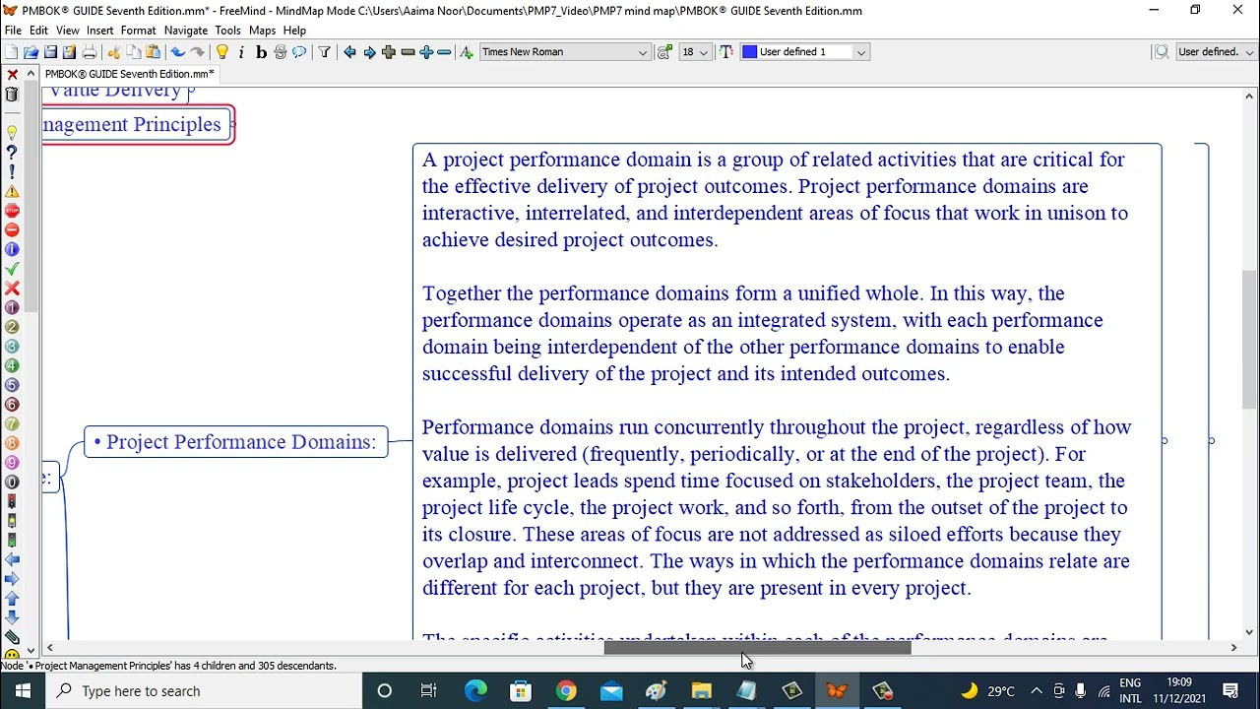
Task: Open the Help menu
Action: [294, 31]
